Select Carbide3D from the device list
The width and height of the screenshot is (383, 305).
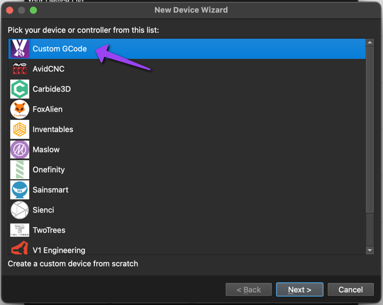(52, 89)
